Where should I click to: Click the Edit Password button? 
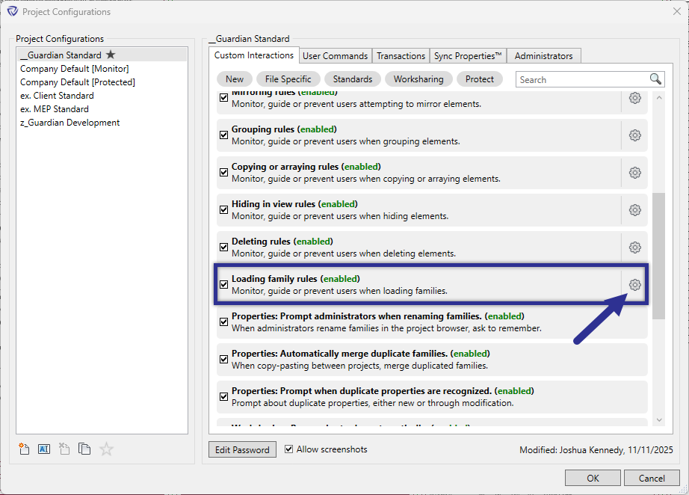tap(242, 449)
